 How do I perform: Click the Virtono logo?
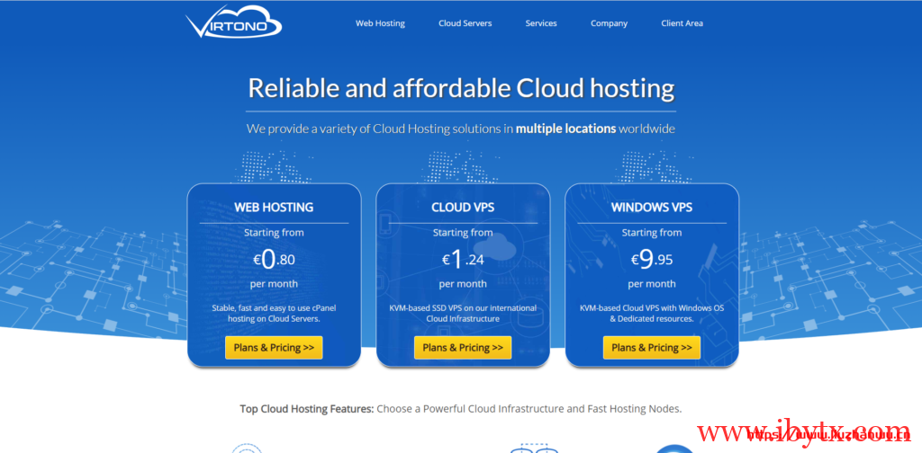tap(234, 24)
